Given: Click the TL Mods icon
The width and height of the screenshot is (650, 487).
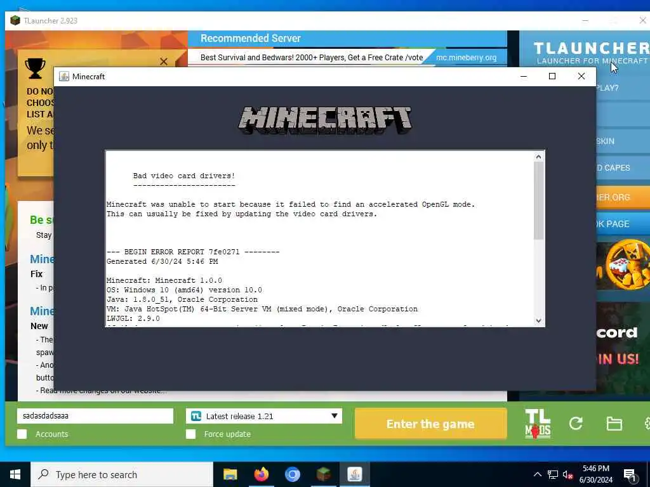Looking at the screenshot, I should (538, 424).
